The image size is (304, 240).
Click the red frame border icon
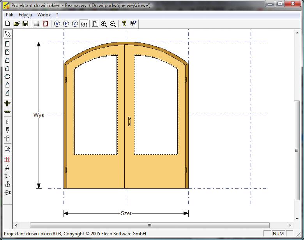pos(46,24)
